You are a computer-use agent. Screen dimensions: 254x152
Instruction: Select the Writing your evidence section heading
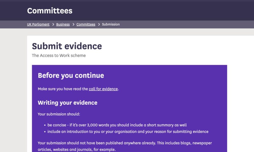coord(67,103)
